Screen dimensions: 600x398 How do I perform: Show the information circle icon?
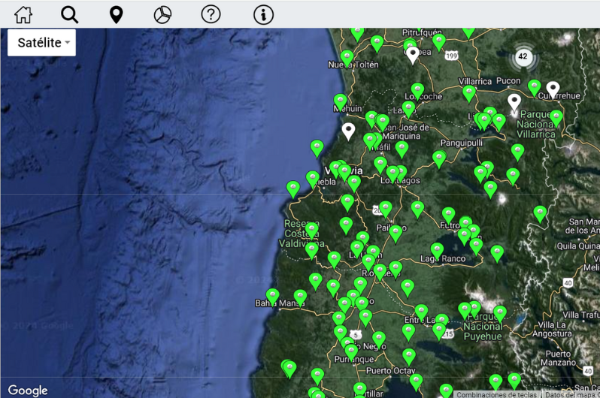(x=262, y=14)
